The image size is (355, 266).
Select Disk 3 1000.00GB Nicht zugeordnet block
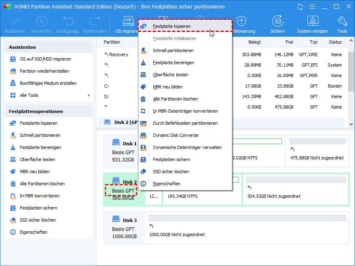click(247, 228)
